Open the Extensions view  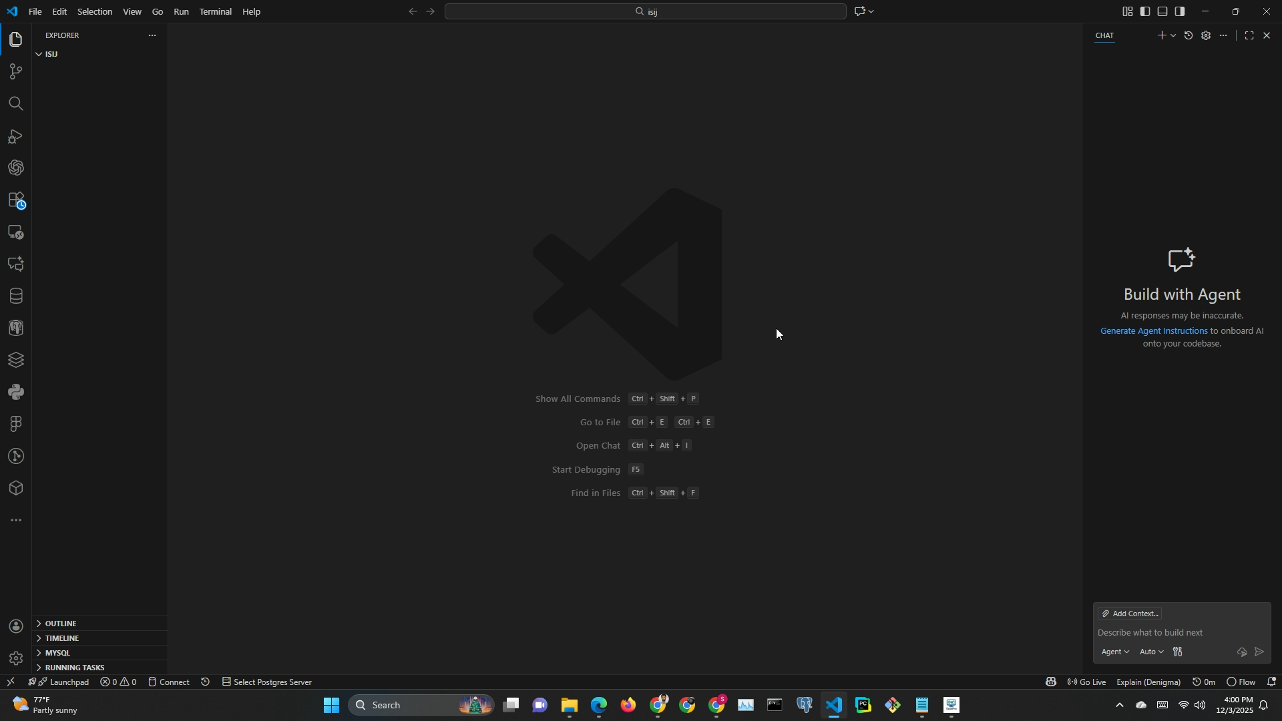click(15, 200)
